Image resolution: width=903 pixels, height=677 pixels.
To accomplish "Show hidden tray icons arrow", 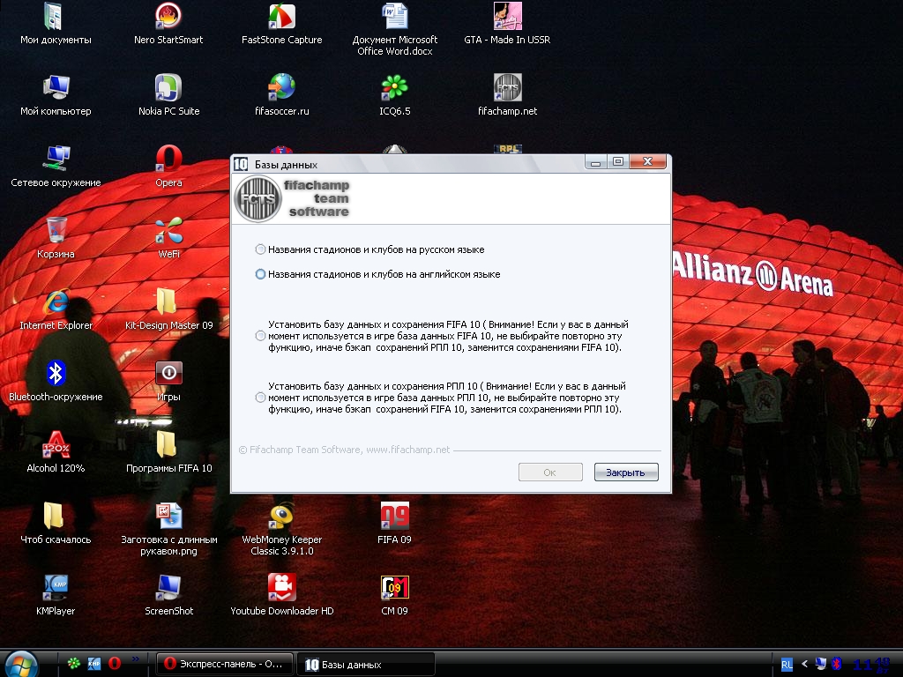I will (x=804, y=664).
